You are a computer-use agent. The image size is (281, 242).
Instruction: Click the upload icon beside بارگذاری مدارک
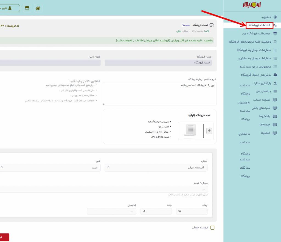(275, 83)
